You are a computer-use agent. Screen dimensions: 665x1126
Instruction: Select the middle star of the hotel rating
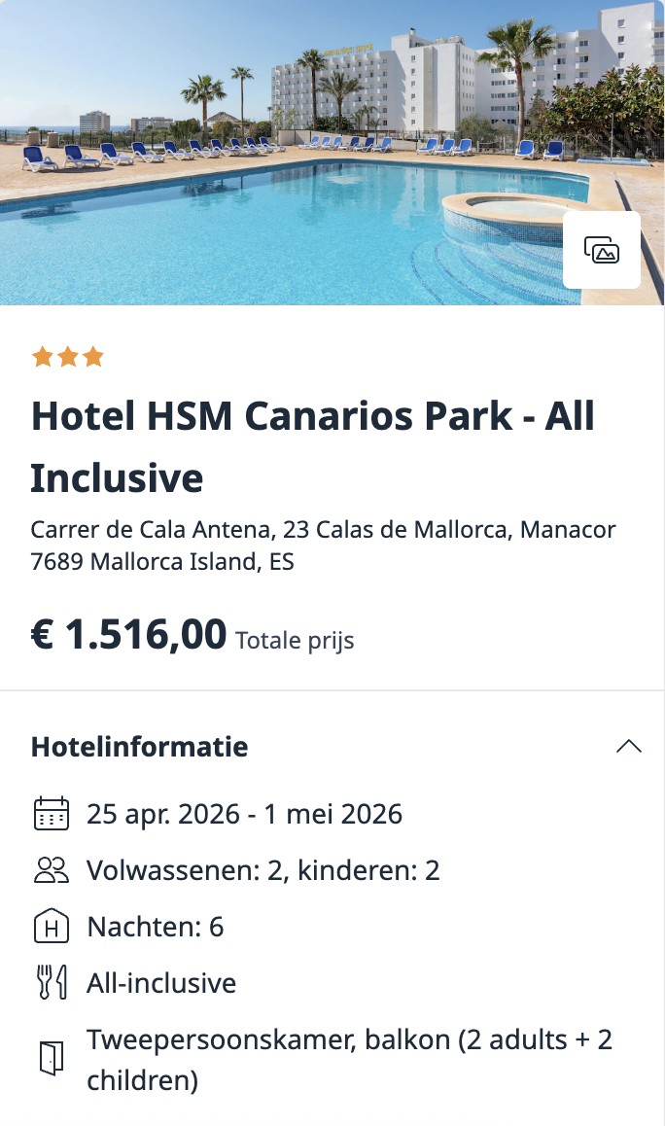coord(68,357)
